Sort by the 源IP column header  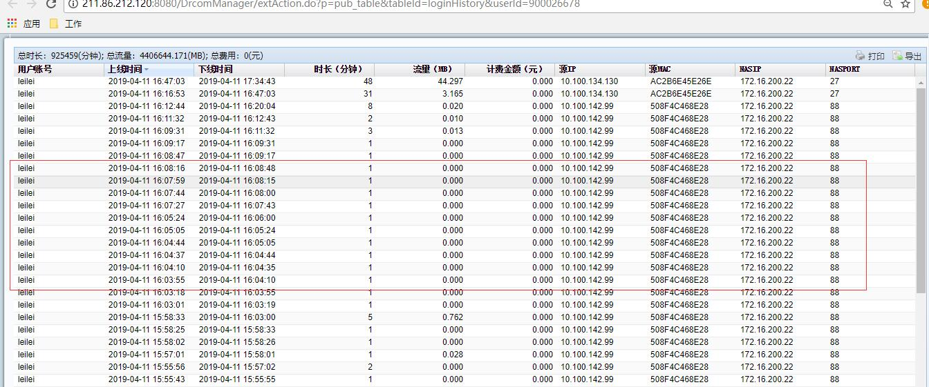point(601,69)
